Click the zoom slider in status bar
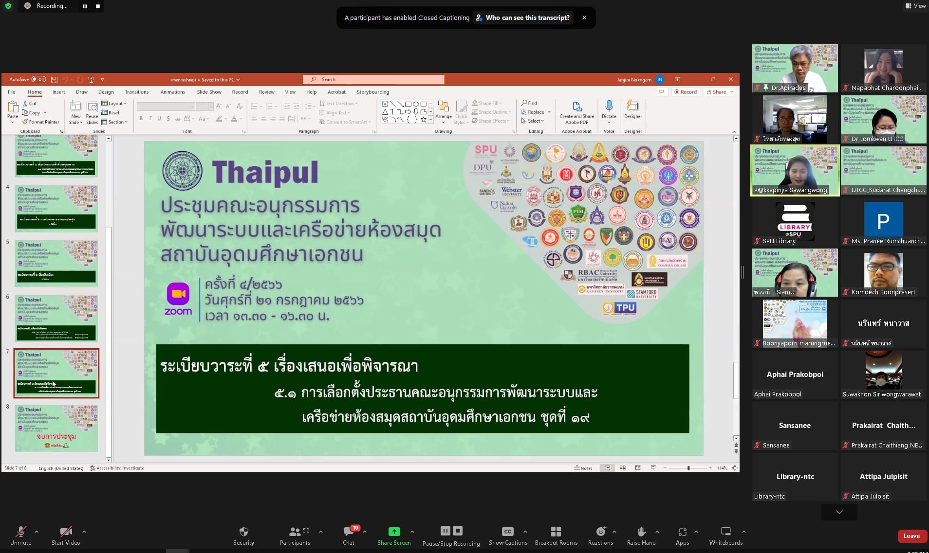Screen dimensions: 929x553 pyautogui.click(x=688, y=468)
